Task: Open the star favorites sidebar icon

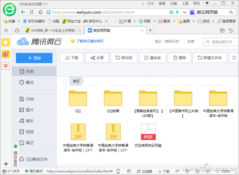Action: pos(6,42)
